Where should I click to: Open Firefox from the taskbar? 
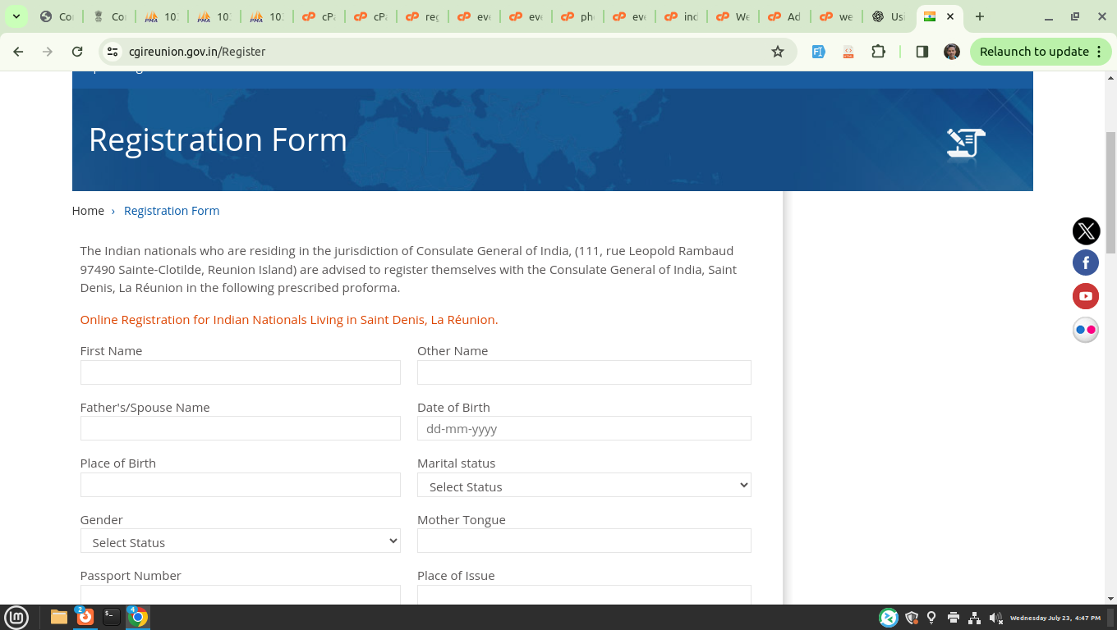[85, 617]
